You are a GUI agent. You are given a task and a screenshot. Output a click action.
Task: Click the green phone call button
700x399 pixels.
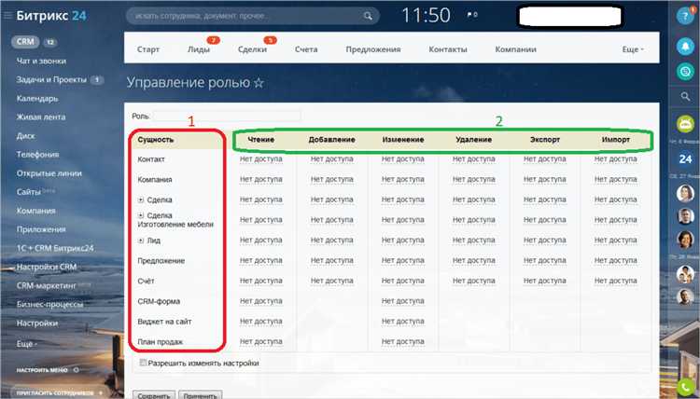pos(685,387)
